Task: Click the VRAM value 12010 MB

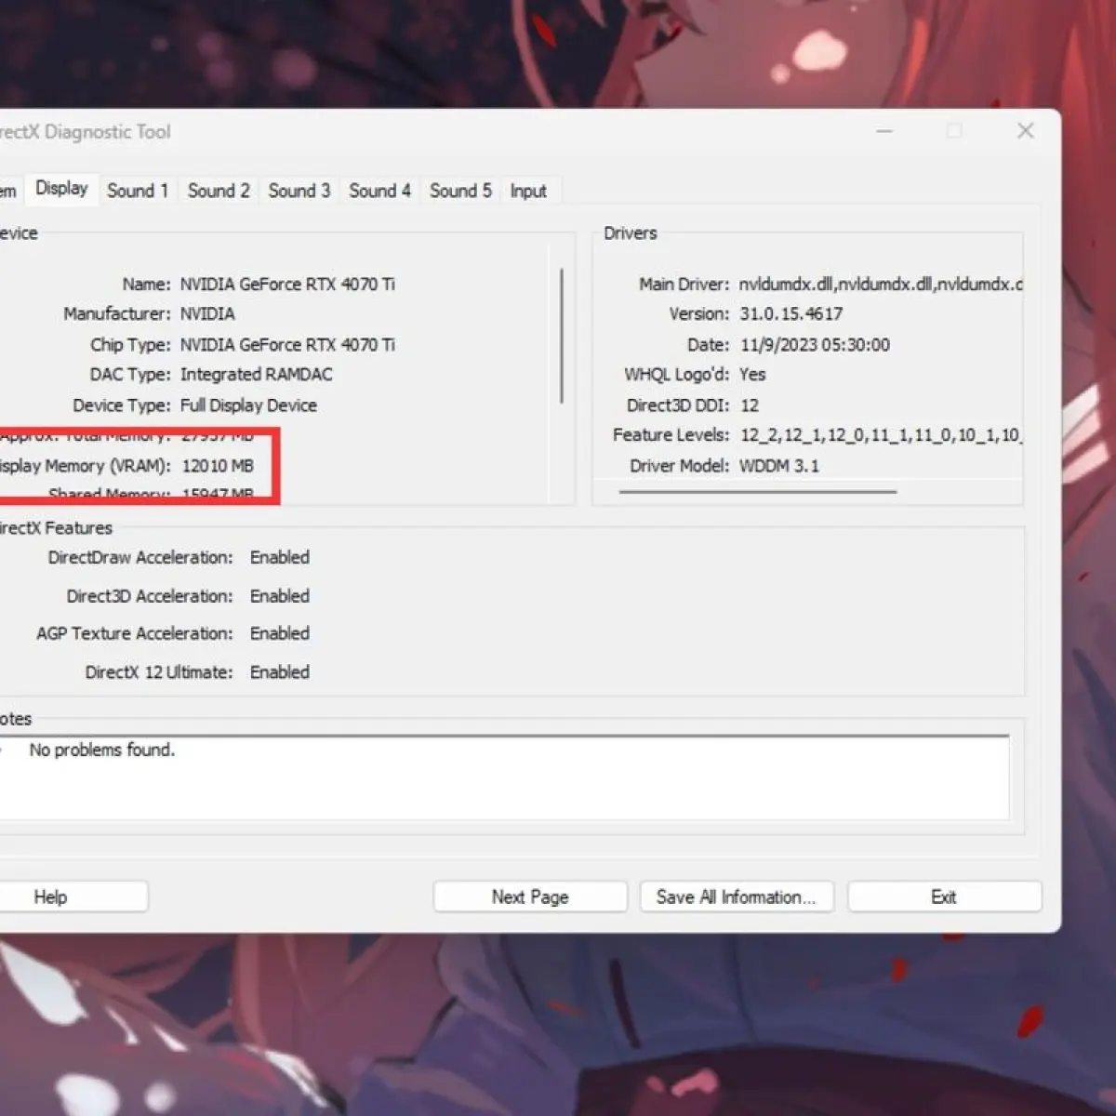Action: click(218, 465)
